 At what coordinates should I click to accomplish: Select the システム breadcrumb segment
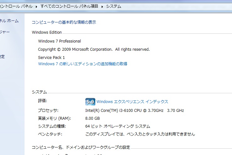(114, 6)
